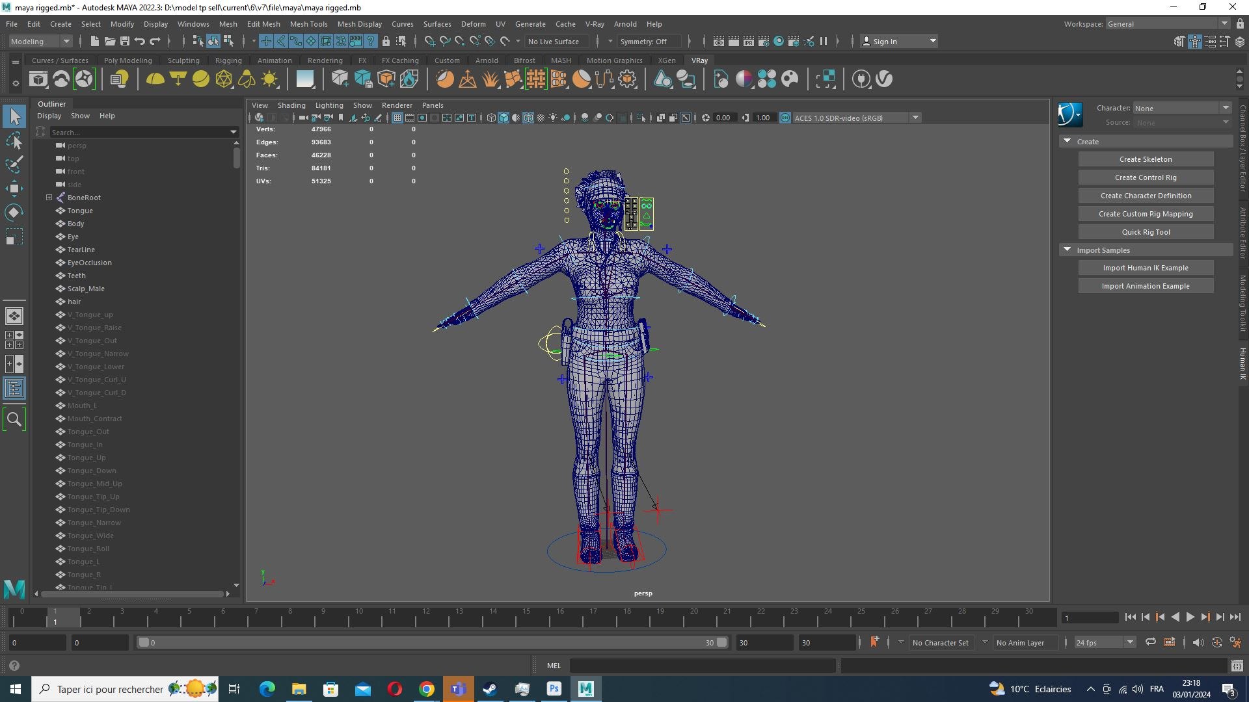The image size is (1249, 702).
Task: Open the 24 fps frame rate dropdown
Action: click(x=1104, y=642)
